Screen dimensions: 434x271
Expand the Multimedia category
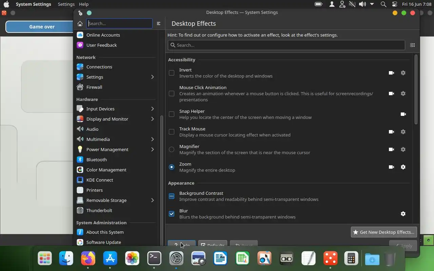pos(152,139)
